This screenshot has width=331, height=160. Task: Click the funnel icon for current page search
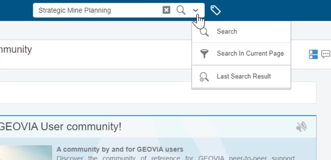[x=204, y=54]
